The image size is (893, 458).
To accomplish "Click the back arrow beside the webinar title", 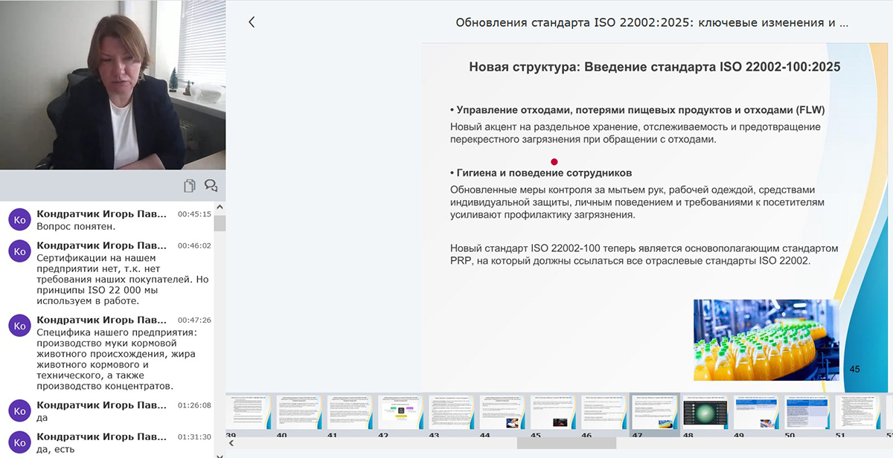I will [252, 22].
